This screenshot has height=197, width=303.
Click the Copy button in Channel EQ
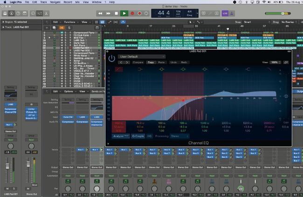click(x=151, y=62)
